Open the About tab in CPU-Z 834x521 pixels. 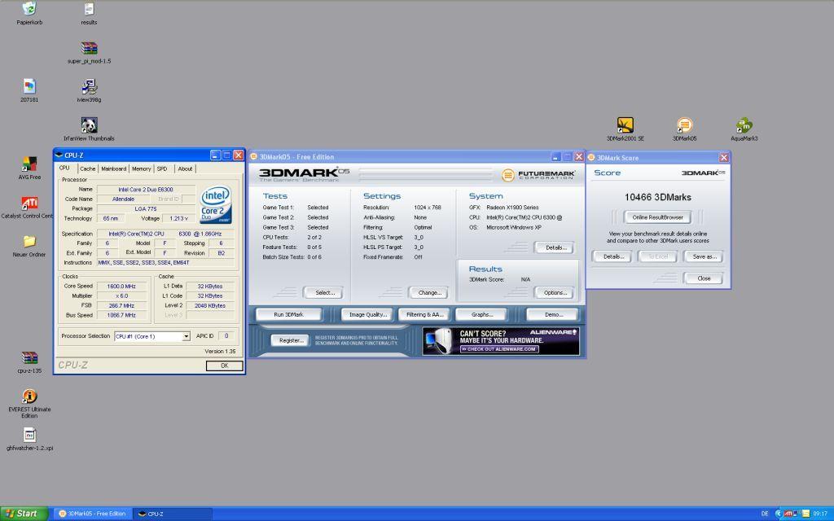coord(185,169)
